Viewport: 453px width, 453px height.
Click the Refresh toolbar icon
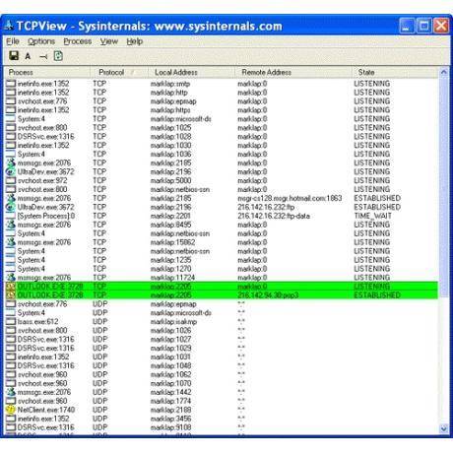58,56
